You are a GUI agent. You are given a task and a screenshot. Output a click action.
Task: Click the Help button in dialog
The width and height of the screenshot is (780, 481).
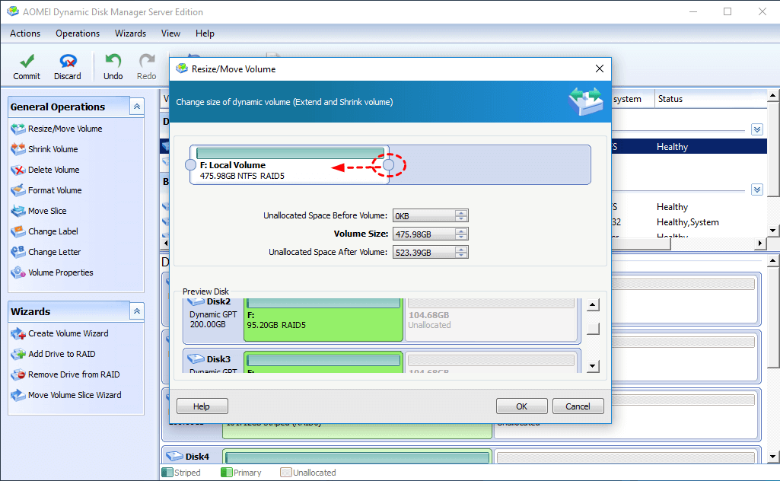(202, 406)
